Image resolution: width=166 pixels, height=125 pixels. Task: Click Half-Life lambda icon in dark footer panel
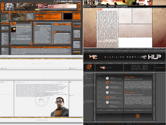[137, 116]
